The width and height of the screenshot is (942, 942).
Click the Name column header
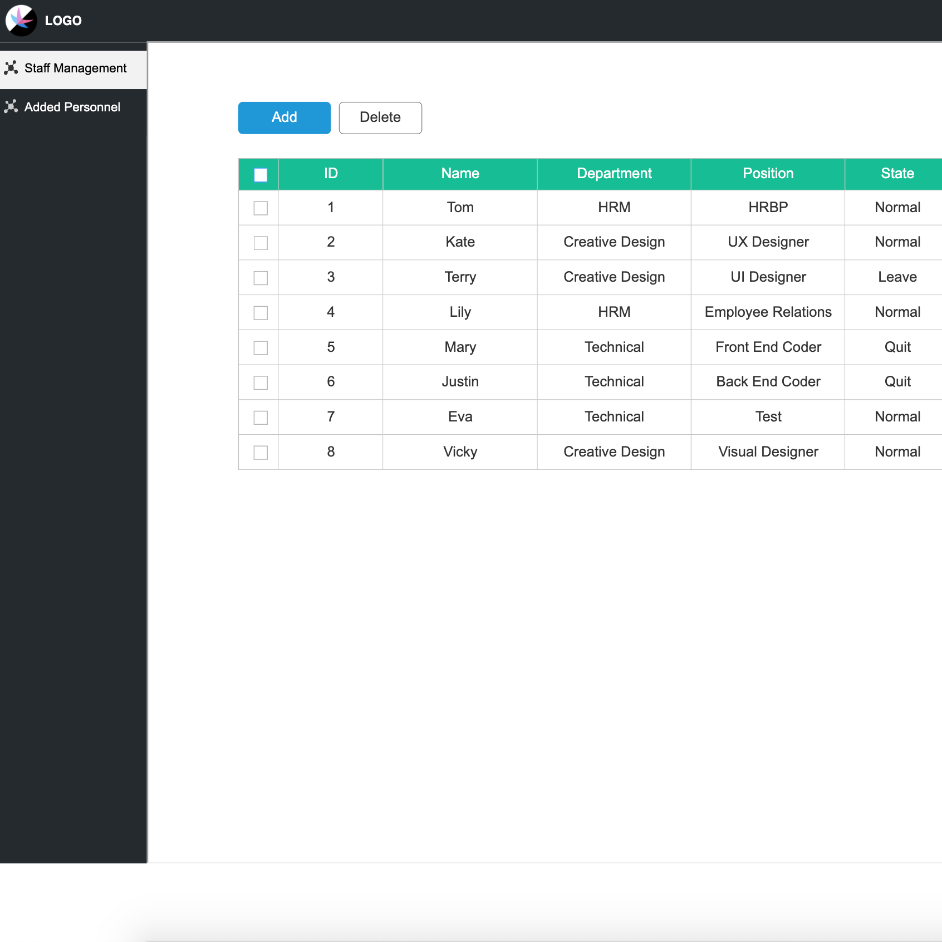coord(460,174)
